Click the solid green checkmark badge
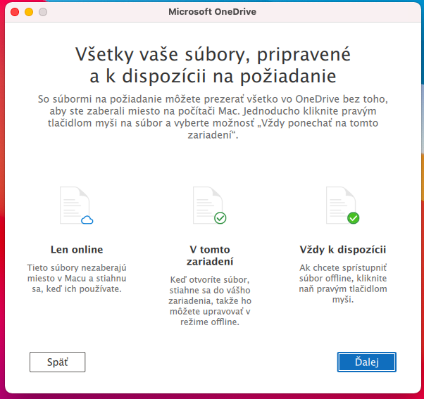This screenshot has height=399, width=424. point(354,218)
